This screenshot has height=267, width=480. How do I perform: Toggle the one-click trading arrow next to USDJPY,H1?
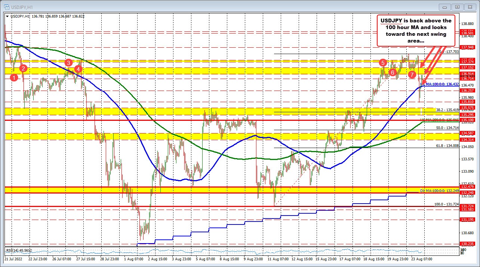pyautogui.click(x=7, y=16)
